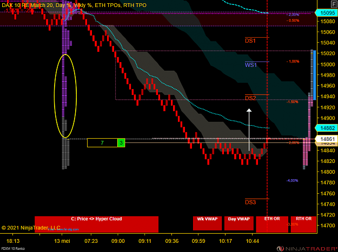Click the WS1 weekly pivot label
The image size is (338, 252).
(x=251, y=65)
